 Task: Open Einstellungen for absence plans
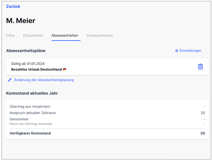click(188, 51)
